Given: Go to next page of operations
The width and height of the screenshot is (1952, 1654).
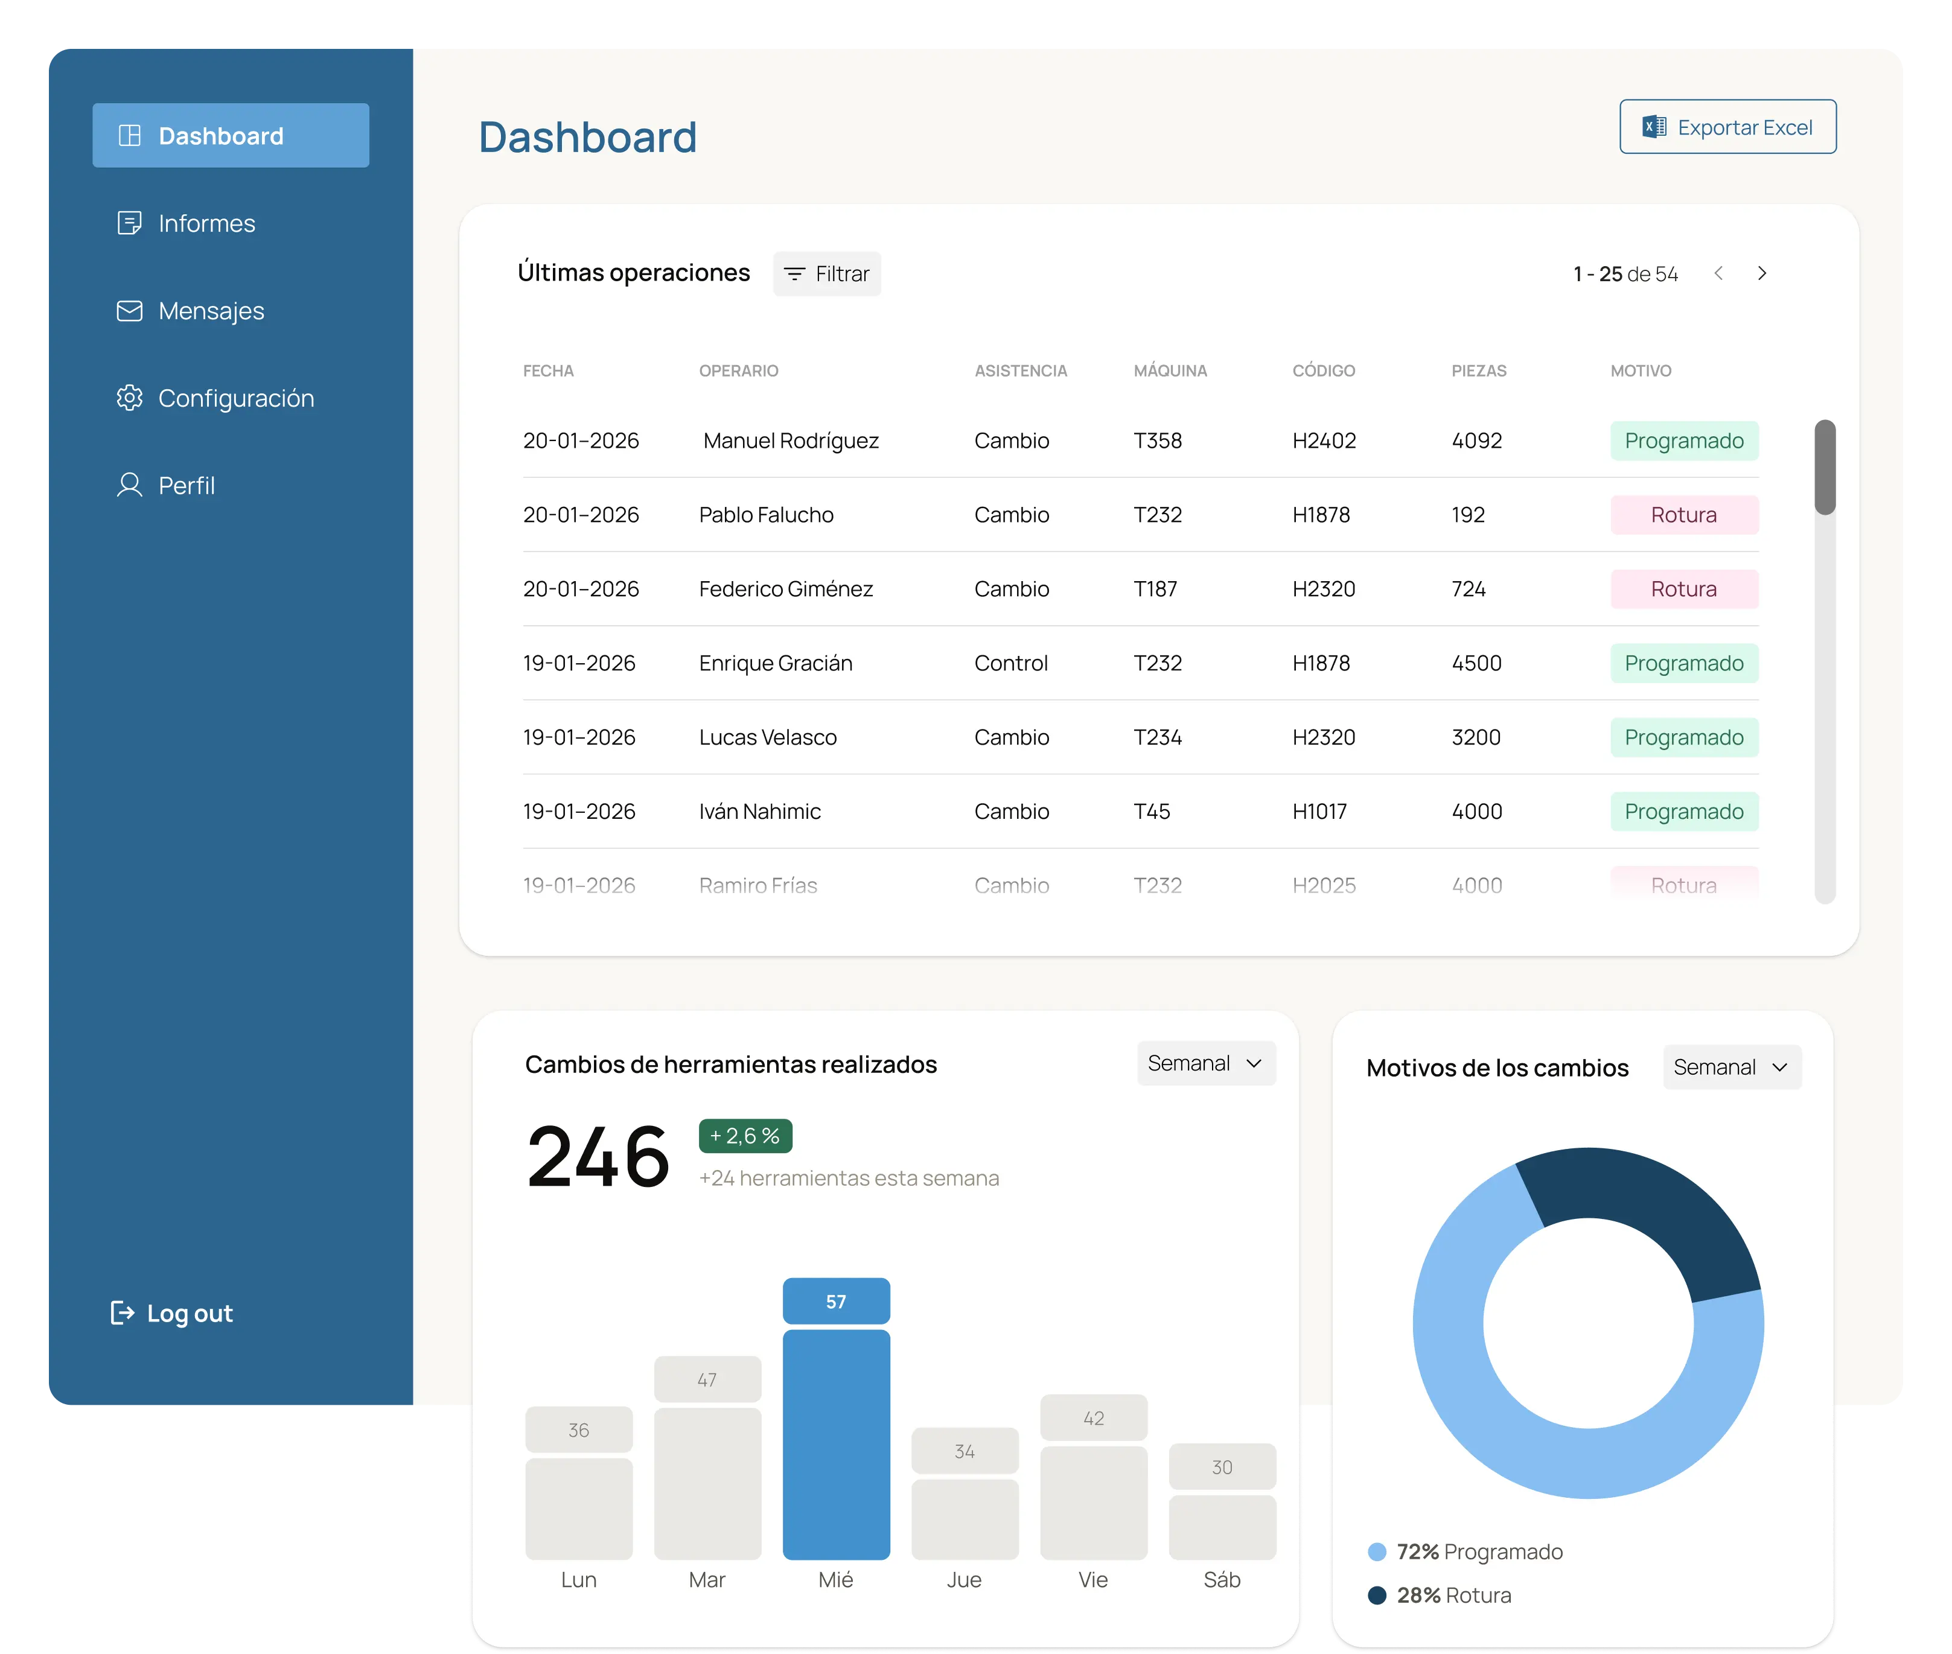Looking at the screenshot, I should (x=1762, y=273).
